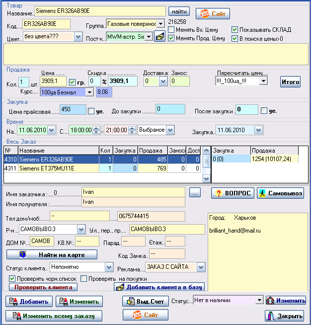Open the Реклама source dropdown
The height and width of the screenshot is (325, 311).
point(200,267)
